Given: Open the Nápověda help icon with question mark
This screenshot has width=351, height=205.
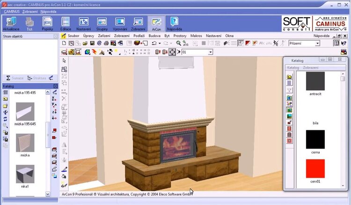Looking at the screenshot, I should [x=174, y=24].
